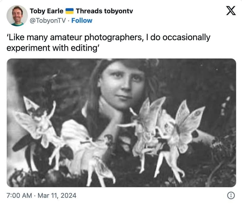242x204 pixels.
Task: Open the Twitter info circle icon
Action: (x=231, y=195)
